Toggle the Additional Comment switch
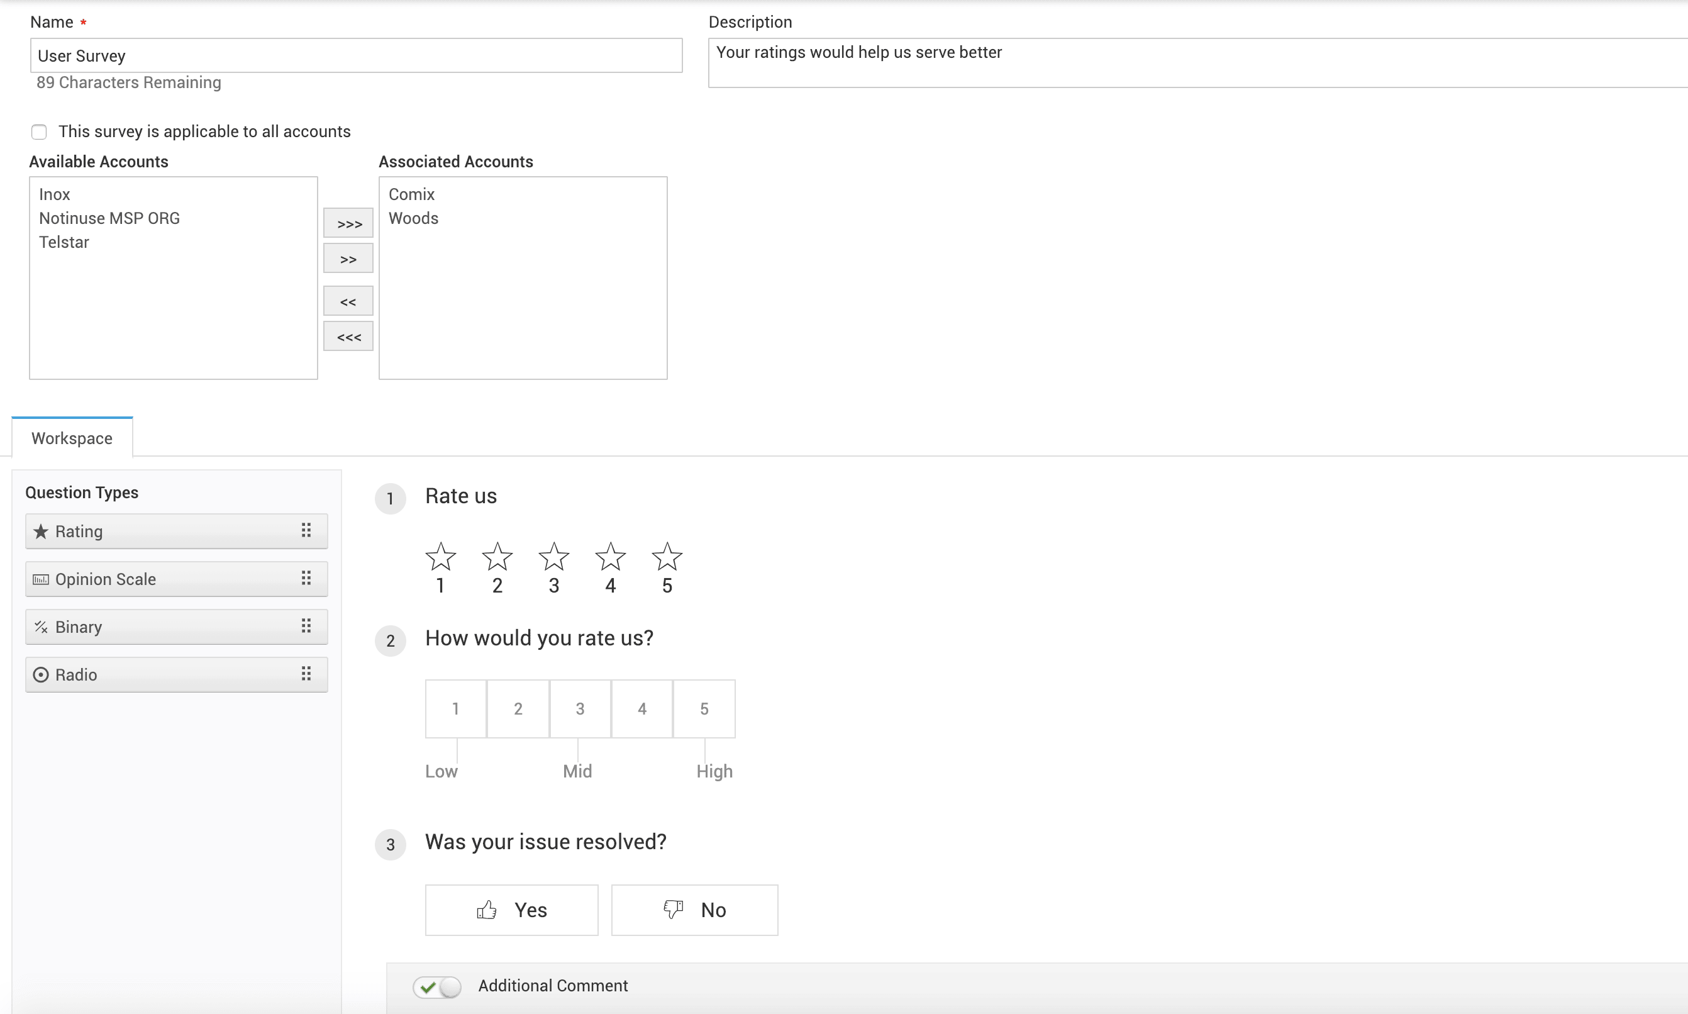This screenshot has height=1014, width=1688. tap(437, 987)
